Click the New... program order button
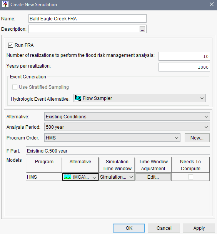 [197, 138]
